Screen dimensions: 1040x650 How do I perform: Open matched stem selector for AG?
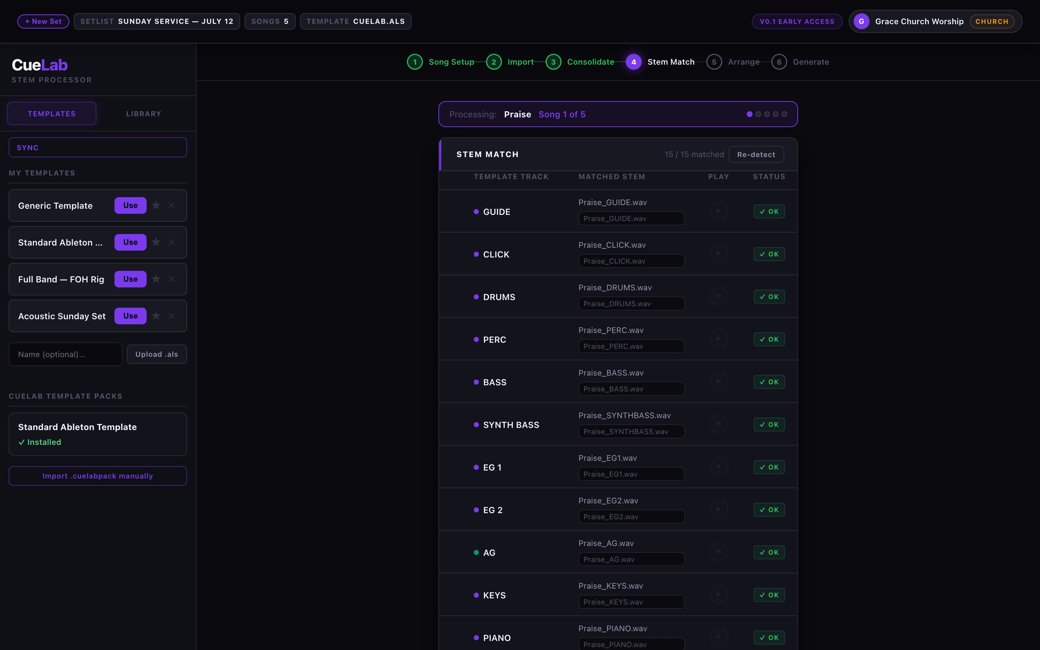[631, 559]
